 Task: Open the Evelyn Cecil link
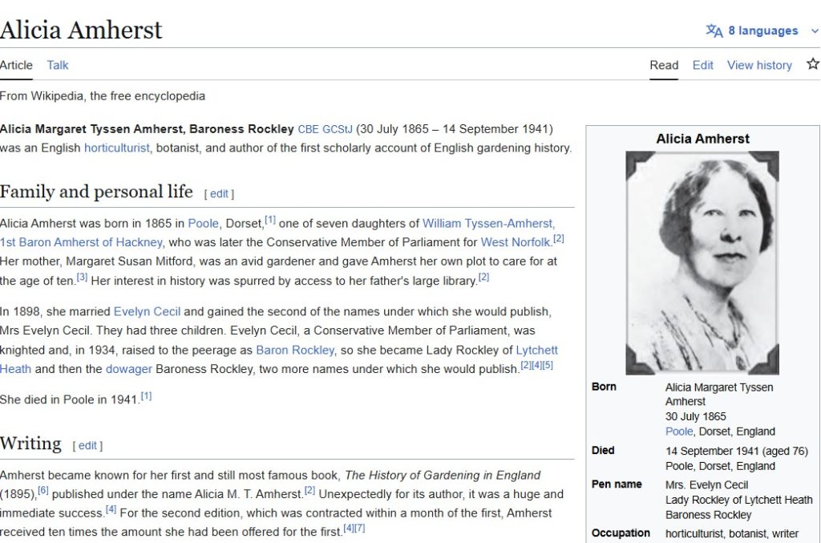(147, 311)
